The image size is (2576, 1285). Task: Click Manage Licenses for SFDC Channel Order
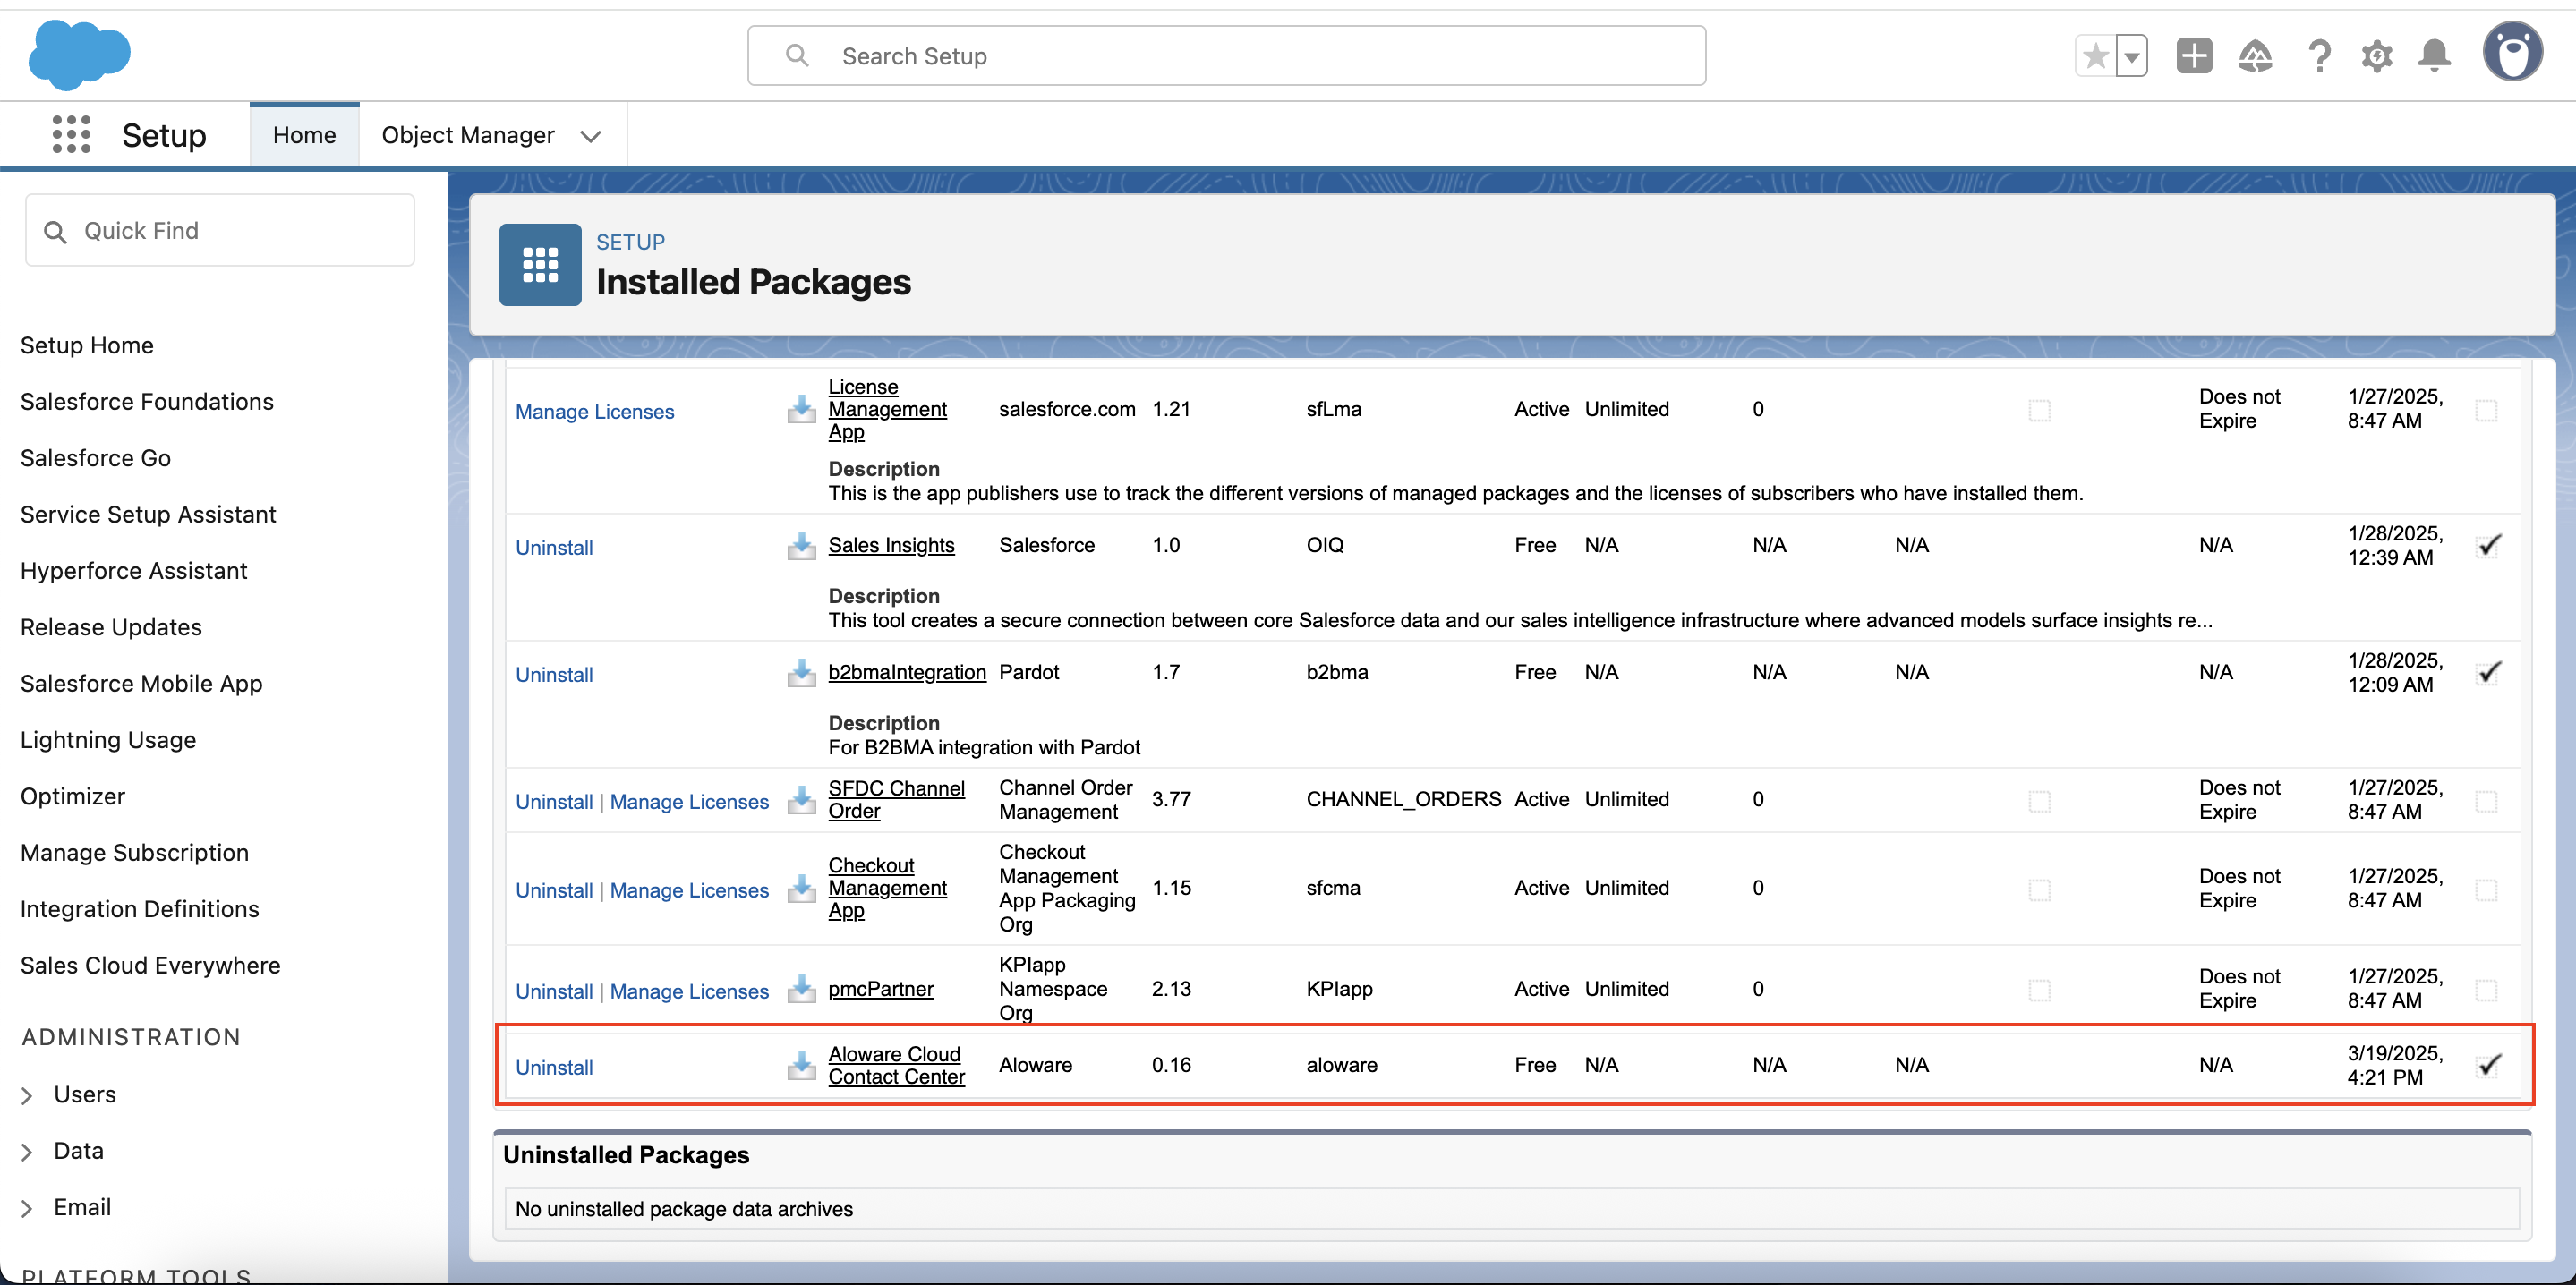[689, 802]
